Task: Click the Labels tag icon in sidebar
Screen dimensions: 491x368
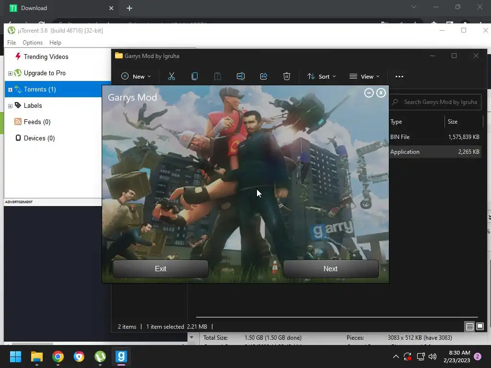Action: coord(18,105)
